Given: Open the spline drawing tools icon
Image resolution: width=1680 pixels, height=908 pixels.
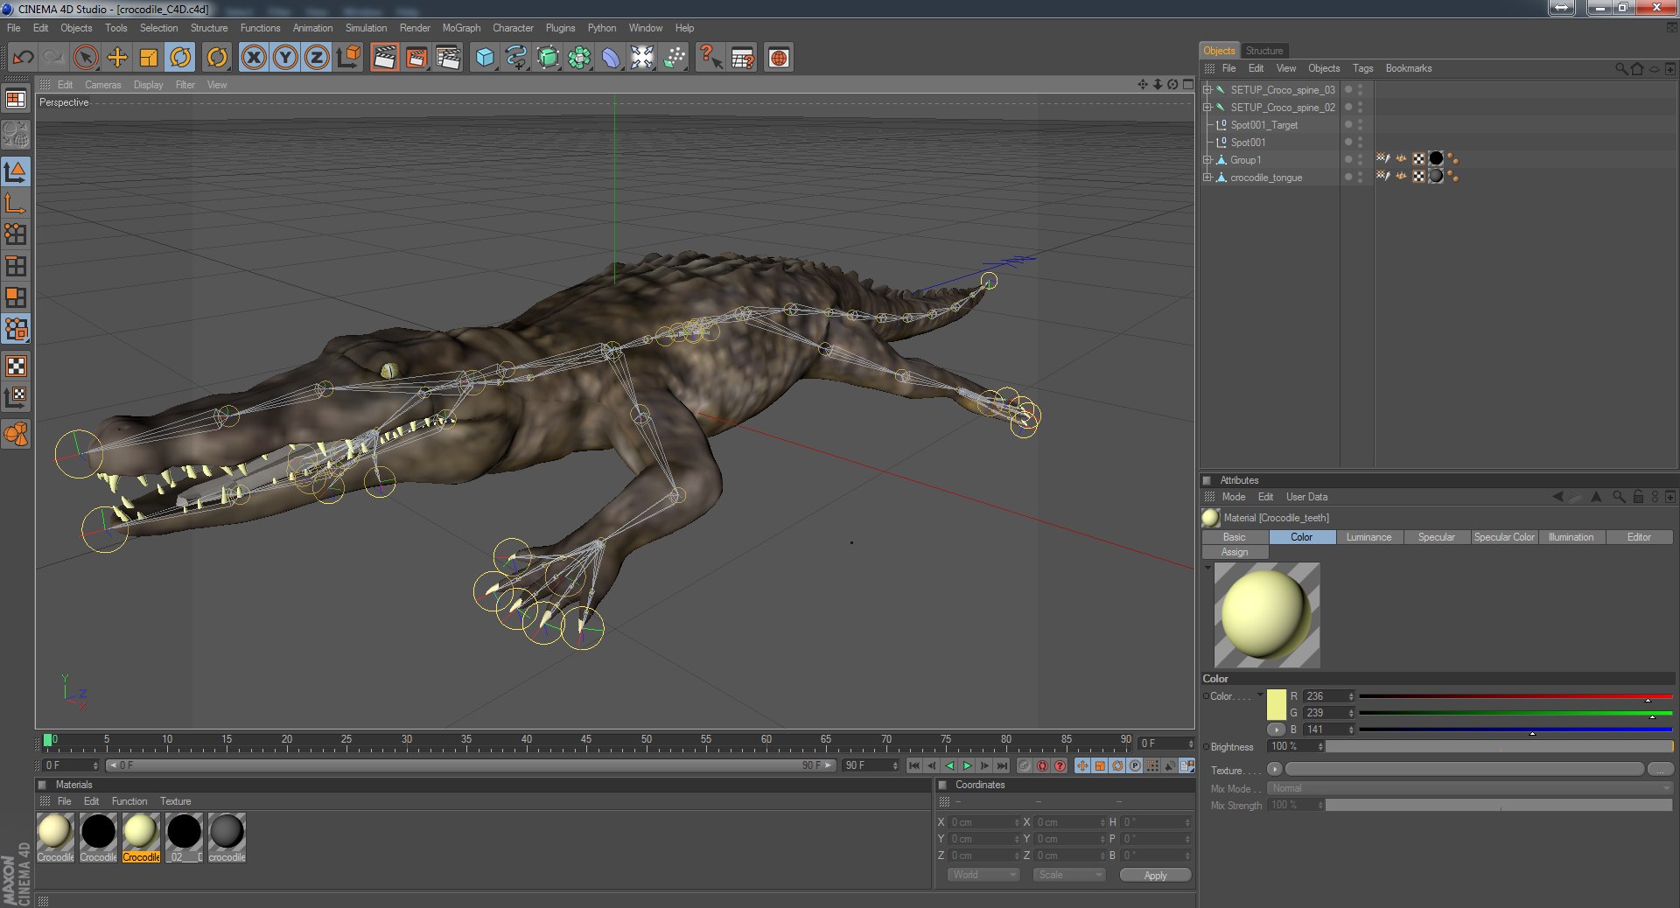Looking at the screenshot, I should pos(516,58).
